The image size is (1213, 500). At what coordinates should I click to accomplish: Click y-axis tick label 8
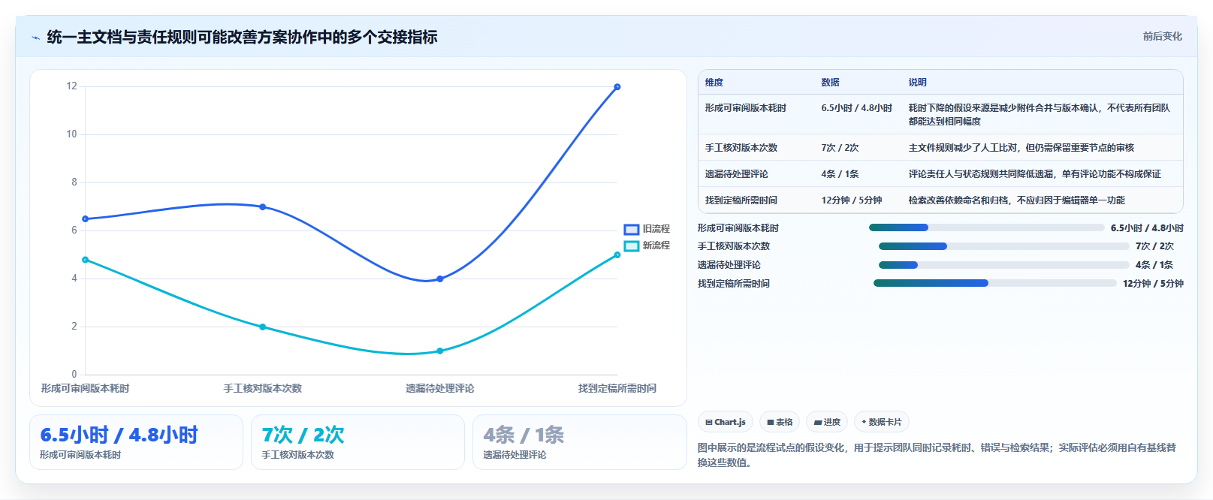coord(74,182)
